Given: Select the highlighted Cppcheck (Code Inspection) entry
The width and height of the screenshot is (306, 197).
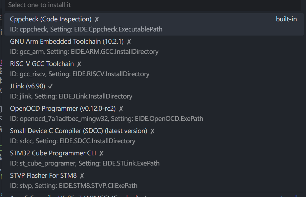Looking at the screenshot, I should point(68,24).
